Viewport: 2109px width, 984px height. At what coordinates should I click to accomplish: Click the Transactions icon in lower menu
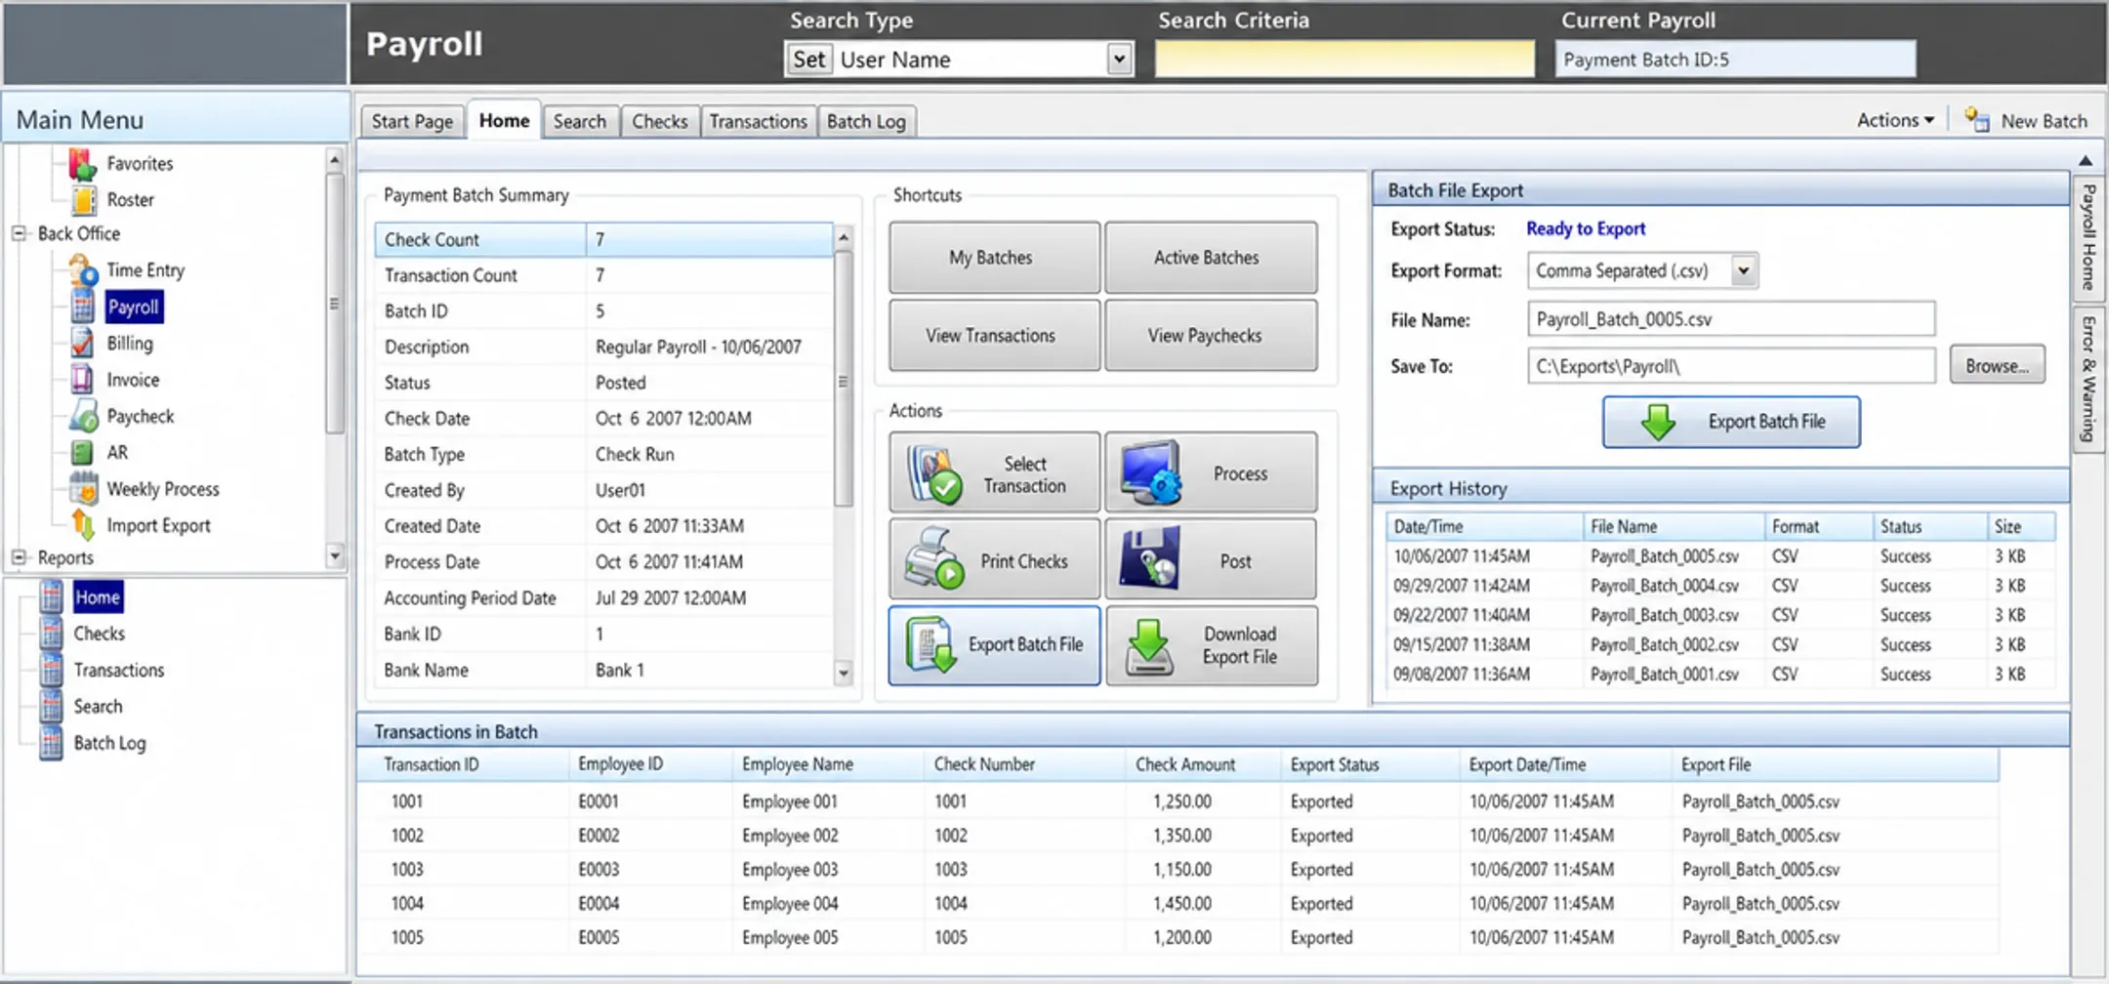51,670
